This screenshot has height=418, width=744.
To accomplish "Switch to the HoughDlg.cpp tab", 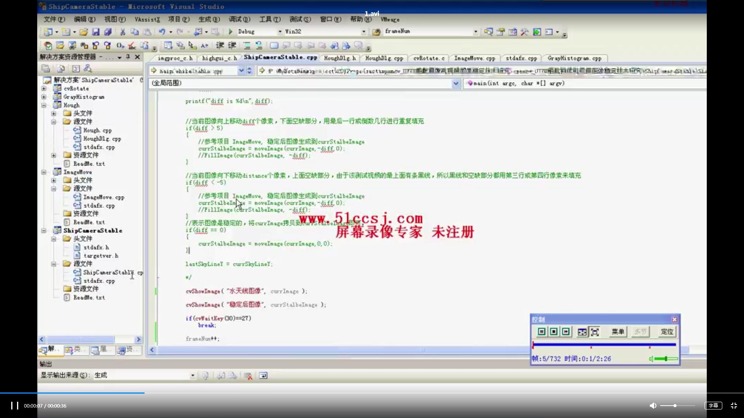I will coord(384,58).
